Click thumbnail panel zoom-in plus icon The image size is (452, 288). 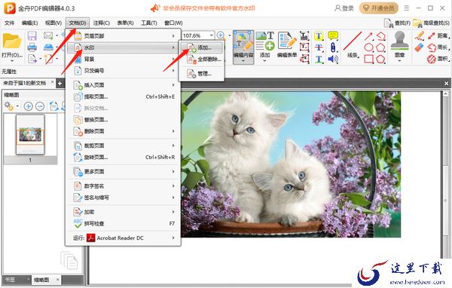point(28,106)
